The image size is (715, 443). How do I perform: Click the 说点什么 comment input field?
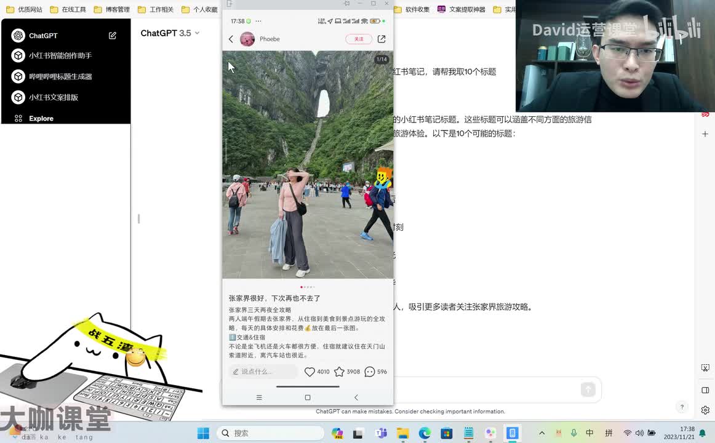[263, 372]
